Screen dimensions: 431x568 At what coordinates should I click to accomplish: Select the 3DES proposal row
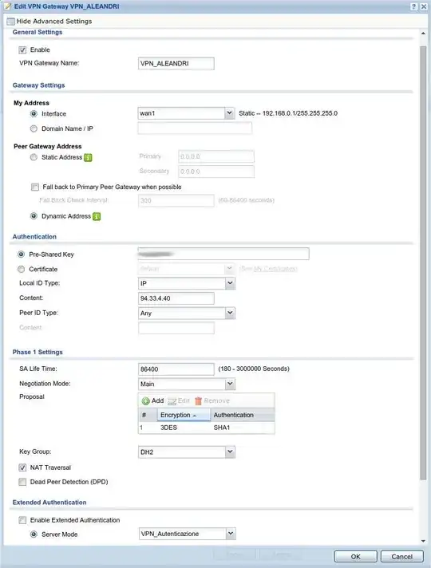coord(206,428)
